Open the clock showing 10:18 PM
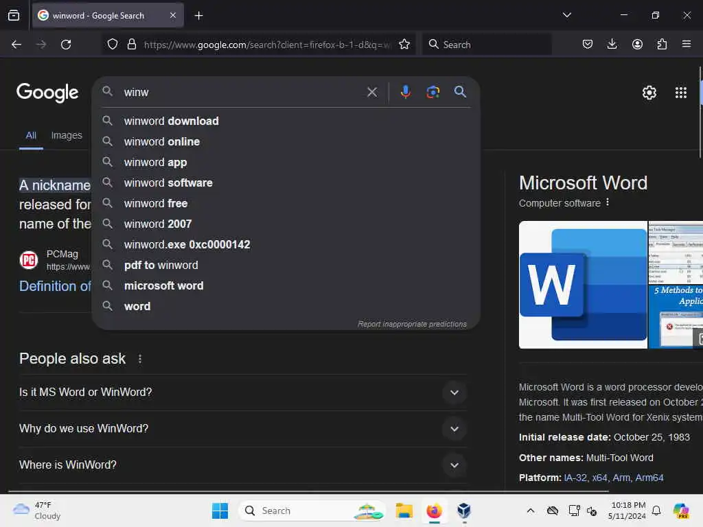This screenshot has height=527, width=703. [x=627, y=511]
